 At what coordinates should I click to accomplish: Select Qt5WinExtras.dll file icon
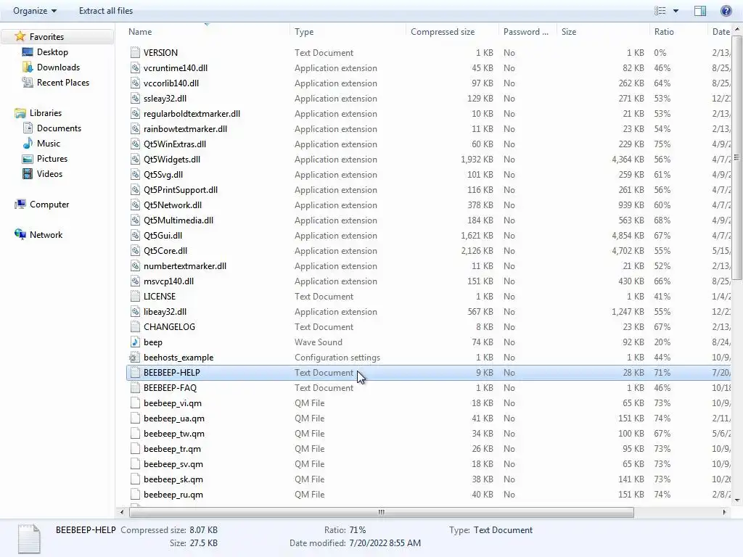pos(135,144)
